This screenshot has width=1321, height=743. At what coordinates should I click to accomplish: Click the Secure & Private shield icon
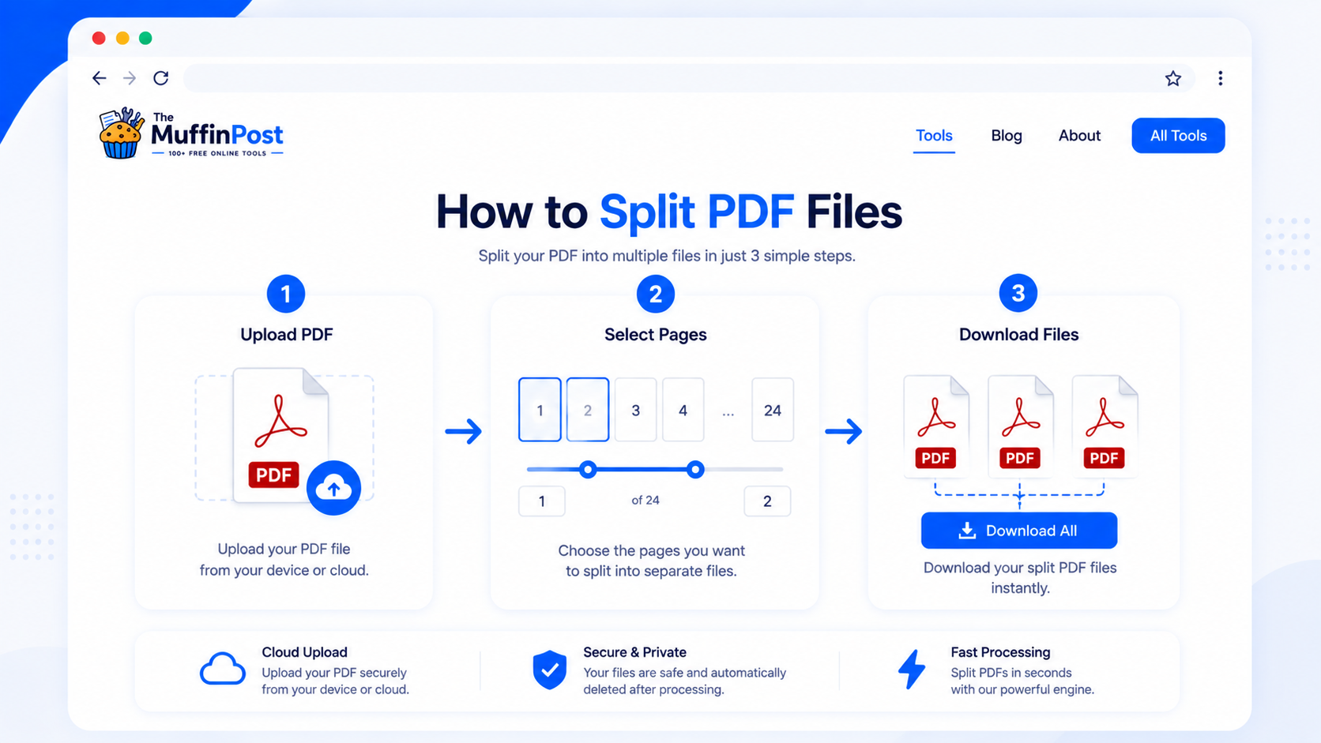[x=550, y=670]
